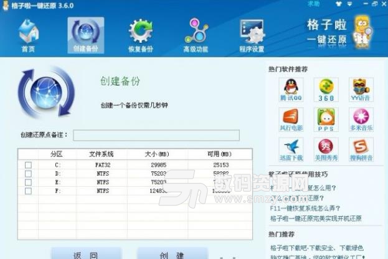Click the 创建还原点备注 input field
Image resolution: width=388 pixels, height=259 pixels.
(156, 135)
